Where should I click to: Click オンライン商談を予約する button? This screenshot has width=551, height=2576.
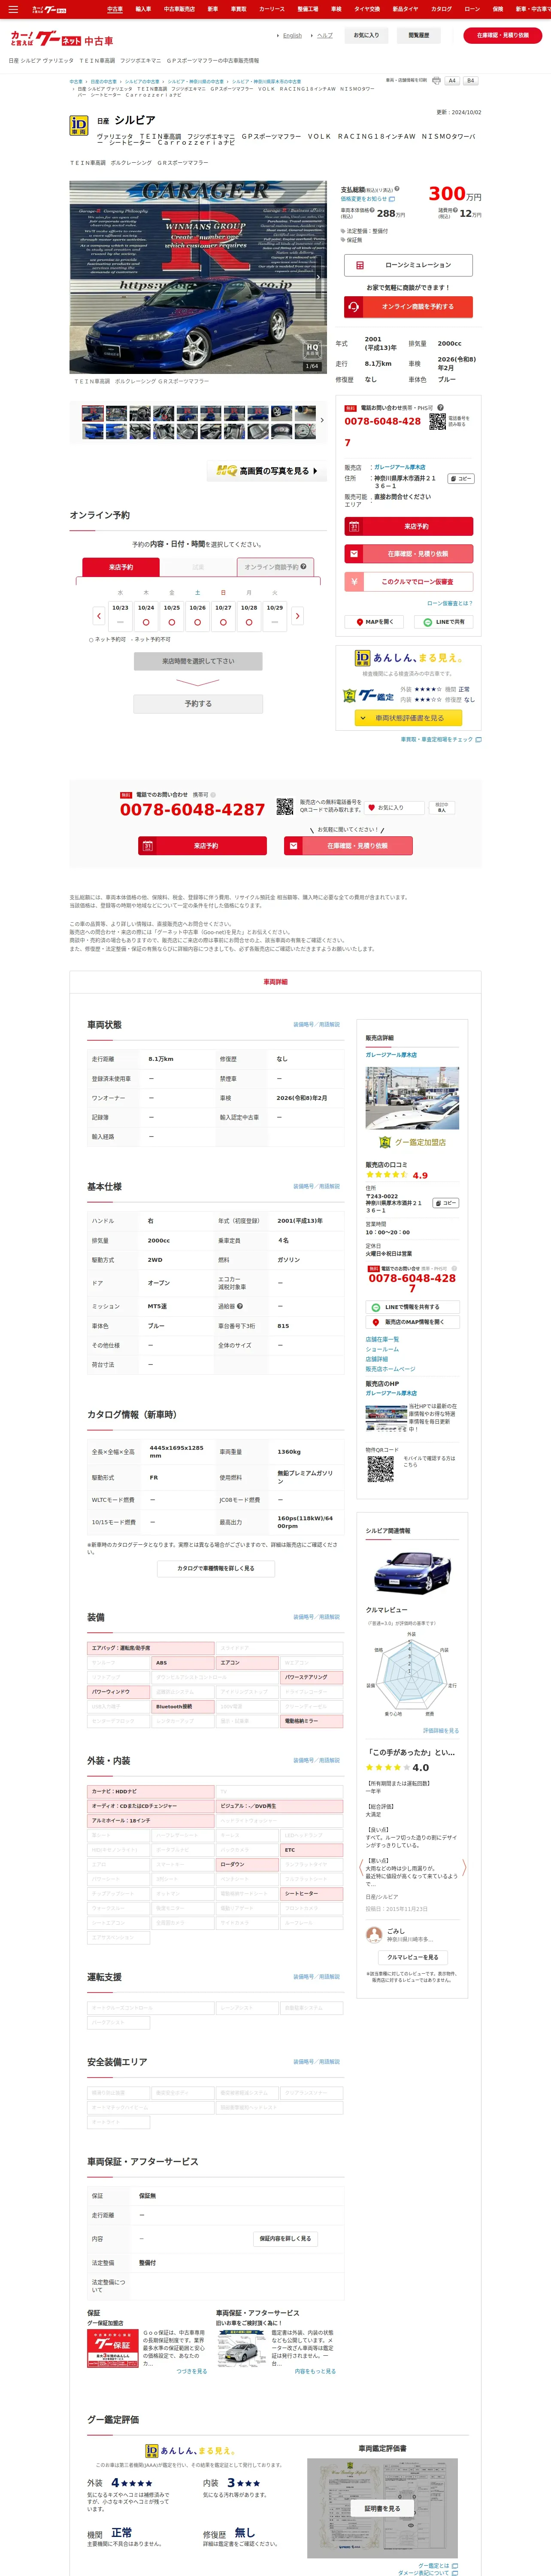point(408,307)
